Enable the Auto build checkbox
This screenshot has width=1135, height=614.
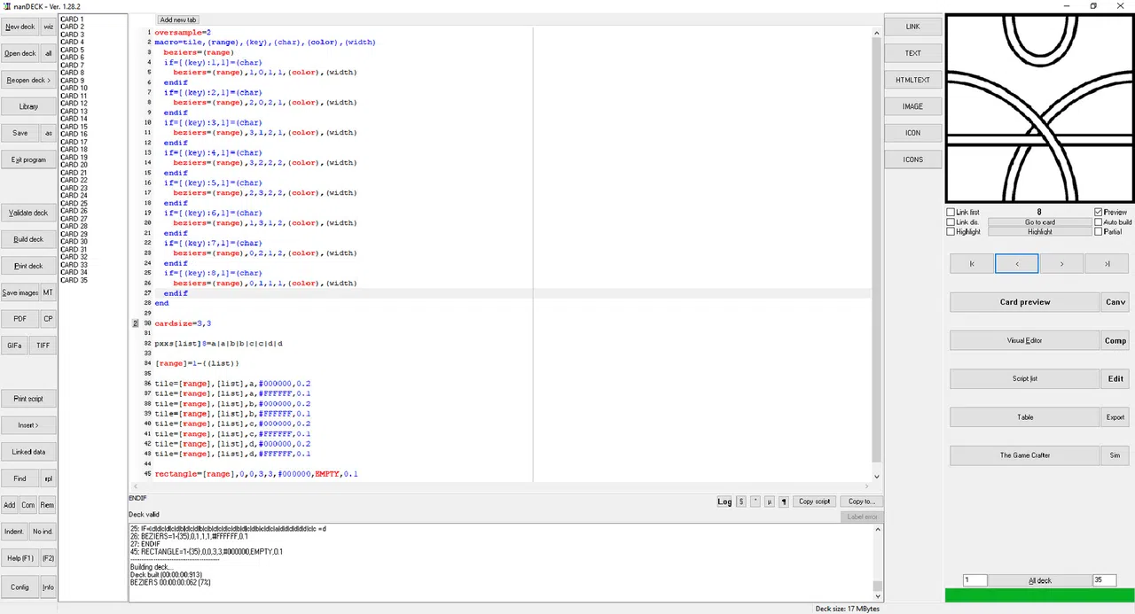1099,222
